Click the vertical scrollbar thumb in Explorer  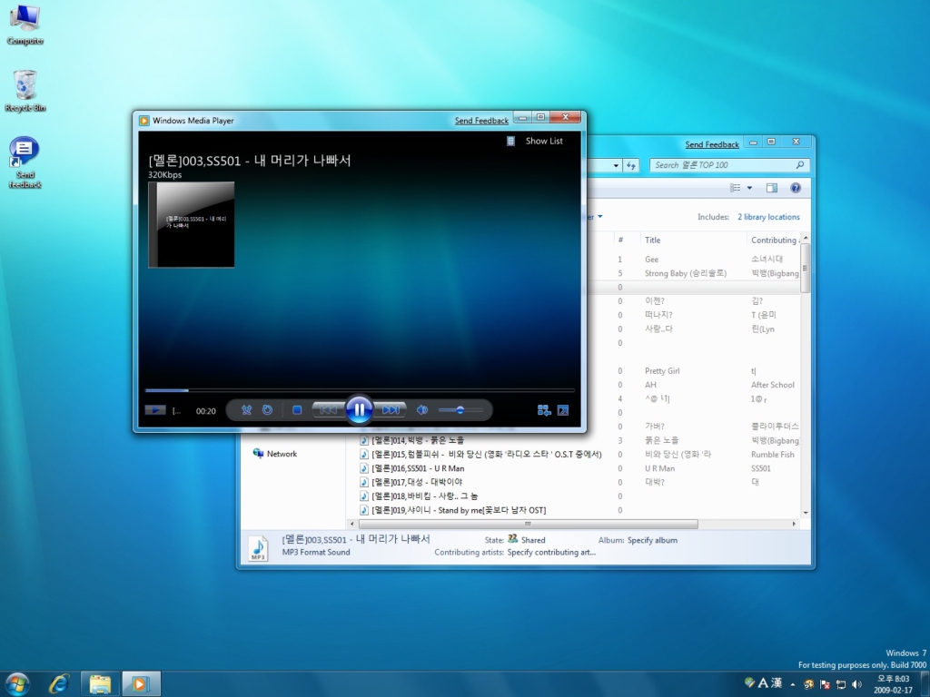(x=805, y=268)
